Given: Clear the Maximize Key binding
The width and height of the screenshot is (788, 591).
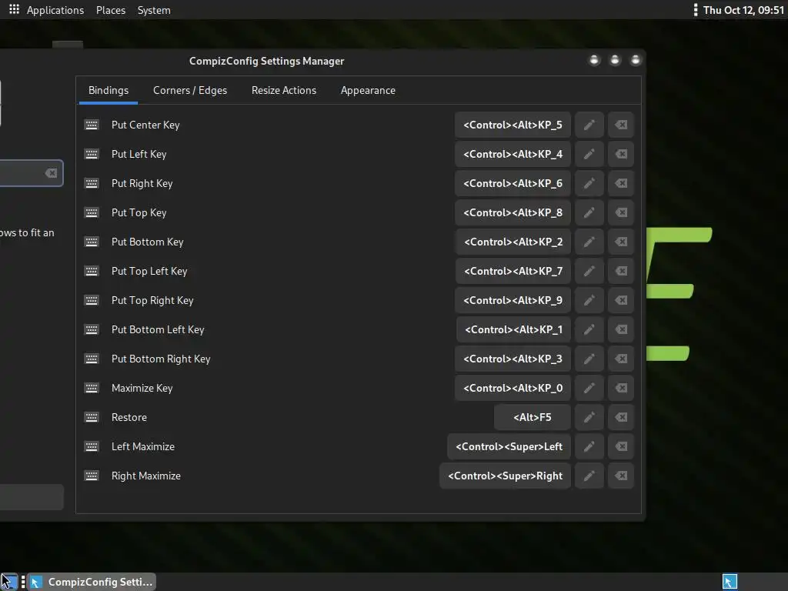Looking at the screenshot, I should pyautogui.click(x=621, y=388).
